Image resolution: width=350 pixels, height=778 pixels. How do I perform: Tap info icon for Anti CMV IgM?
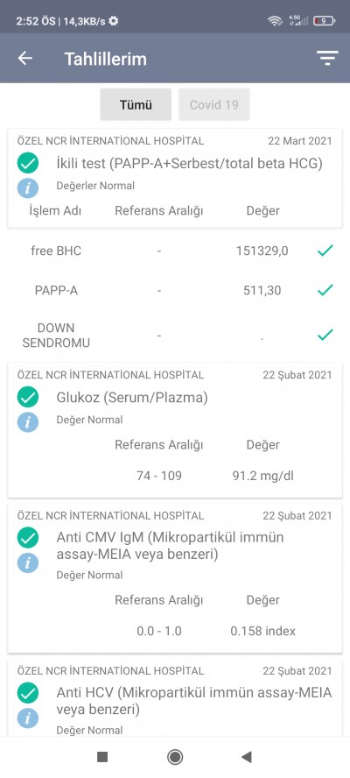pos(28,562)
